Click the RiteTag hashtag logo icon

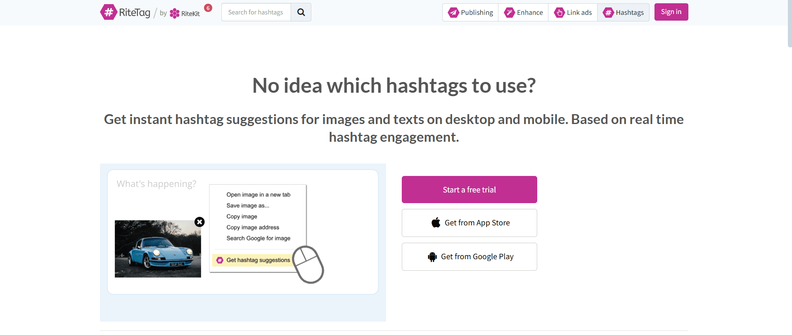pos(109,12)
